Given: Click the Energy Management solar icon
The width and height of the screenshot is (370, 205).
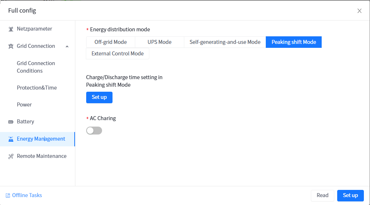Looking at the screenshot, I should pos(11,139).
